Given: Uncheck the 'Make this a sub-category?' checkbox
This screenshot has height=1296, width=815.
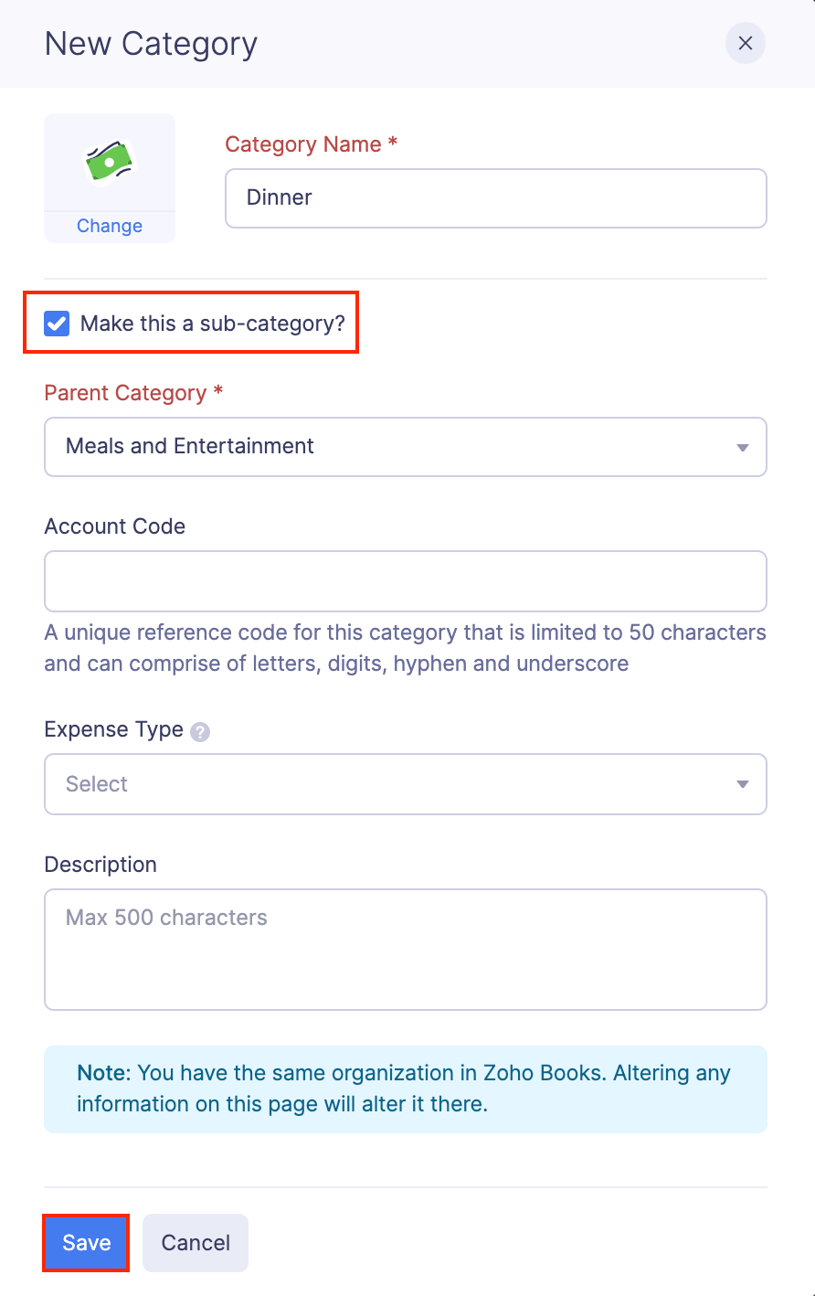Looking at the screenshot, I should (57, 323).
